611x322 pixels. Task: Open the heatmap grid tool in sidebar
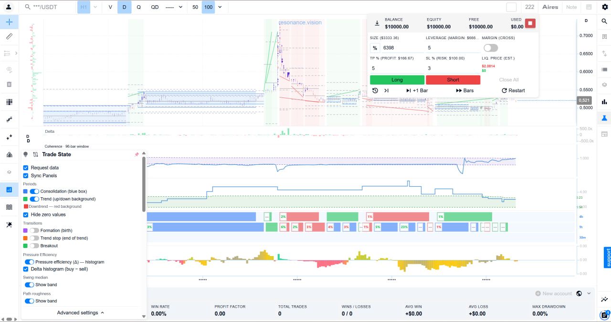9,102
